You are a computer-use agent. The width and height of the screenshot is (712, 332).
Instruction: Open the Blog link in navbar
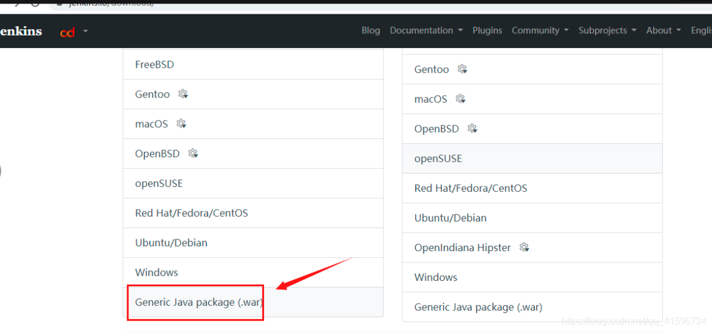(x=371, y=30)
